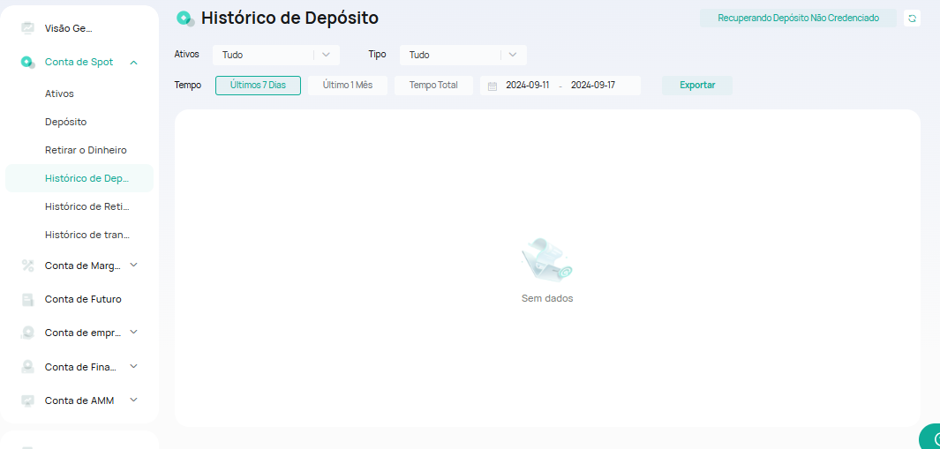The height and width of the screenshot is (449, 940).
Task: Click Recuperando Depósito Não Credenciado button
Action: (798, 19)
